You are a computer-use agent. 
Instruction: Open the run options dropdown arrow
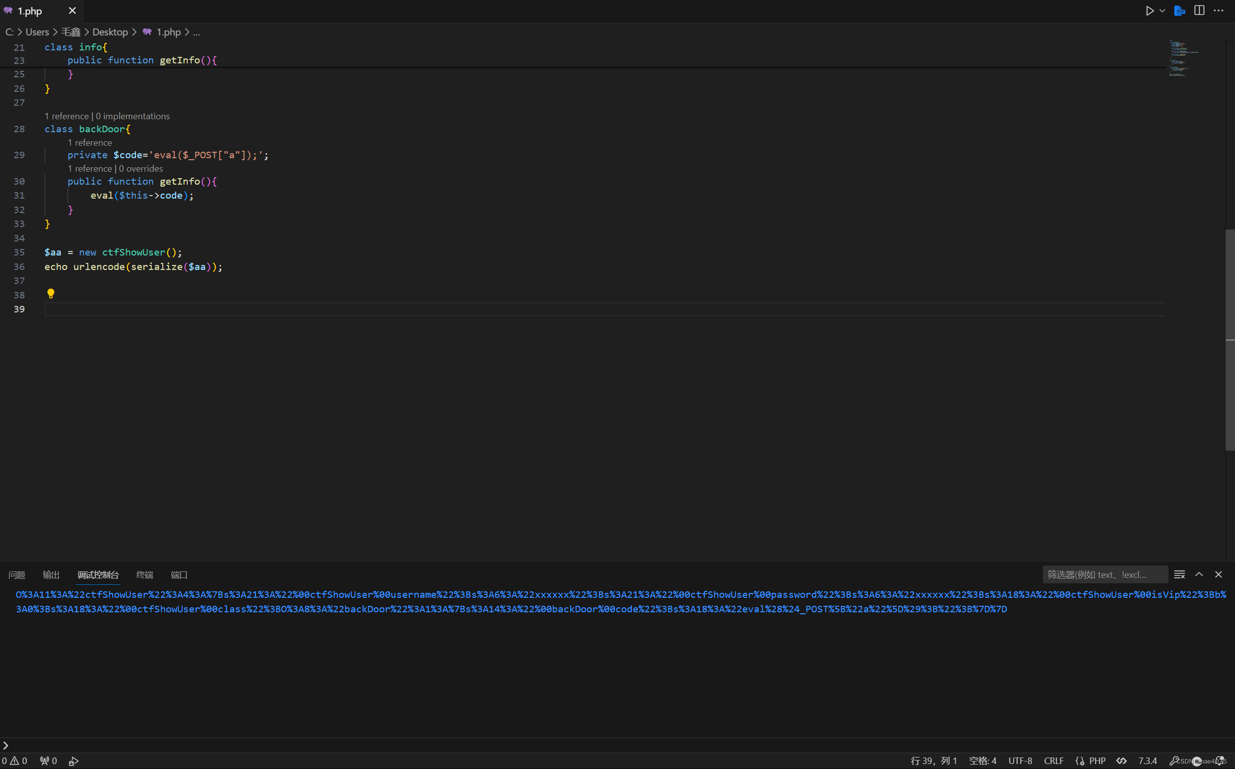click(x=1162, y=10)
